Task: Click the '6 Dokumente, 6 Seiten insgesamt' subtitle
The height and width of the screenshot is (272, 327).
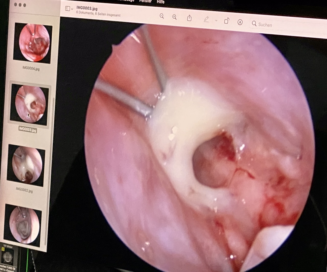Action: (x=98, y=14)
